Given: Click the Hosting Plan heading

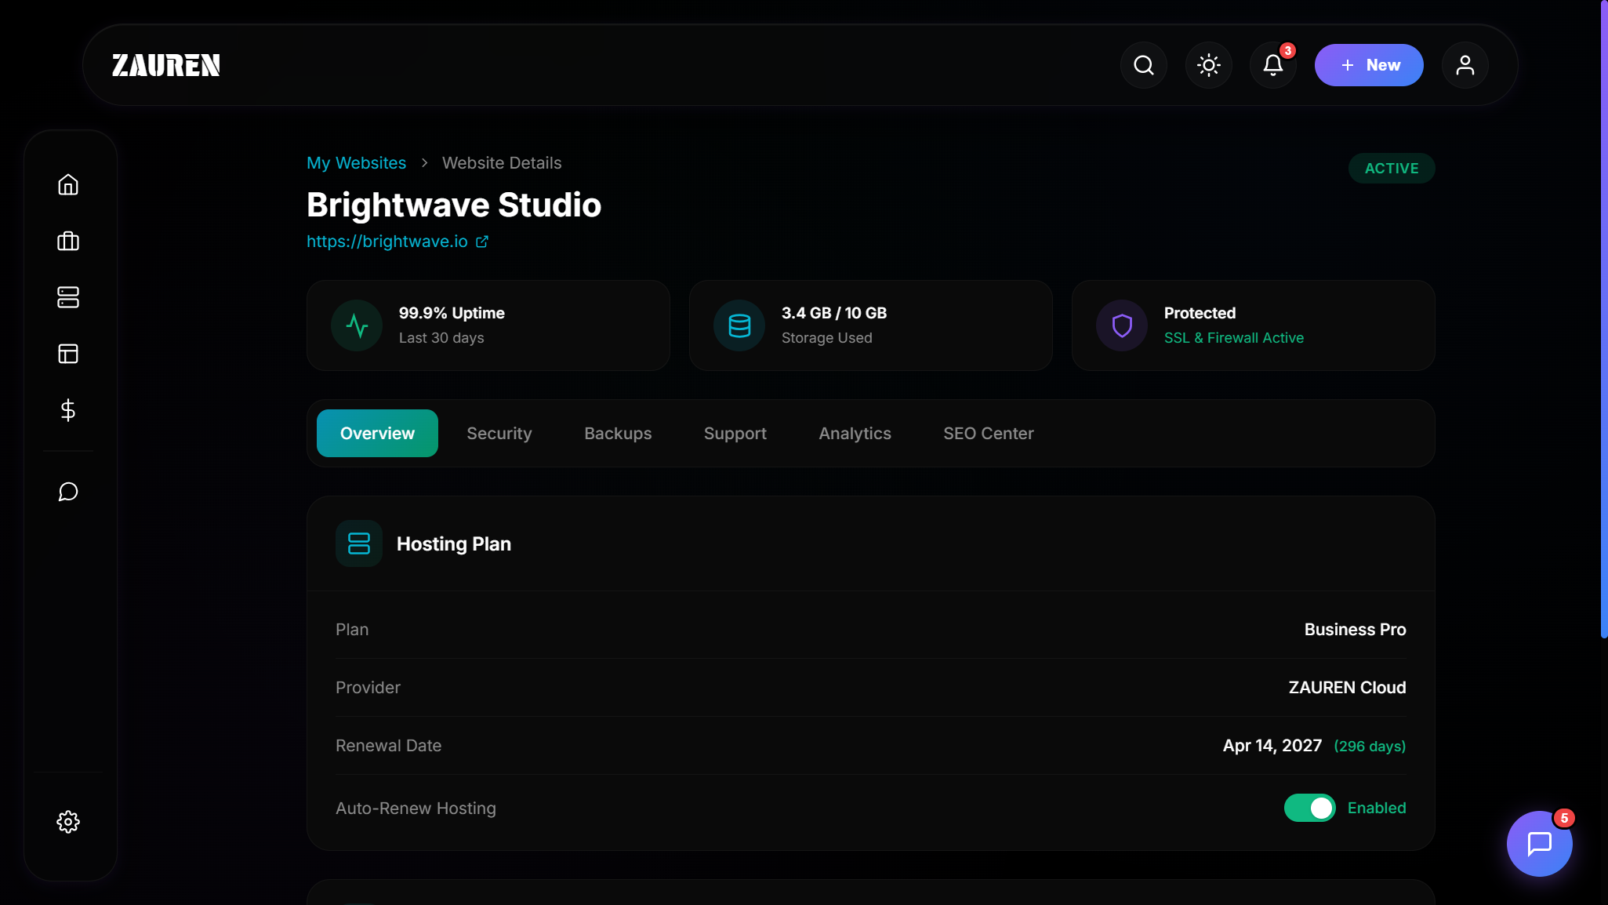Looking at the screenshot, I should (454, 544).
